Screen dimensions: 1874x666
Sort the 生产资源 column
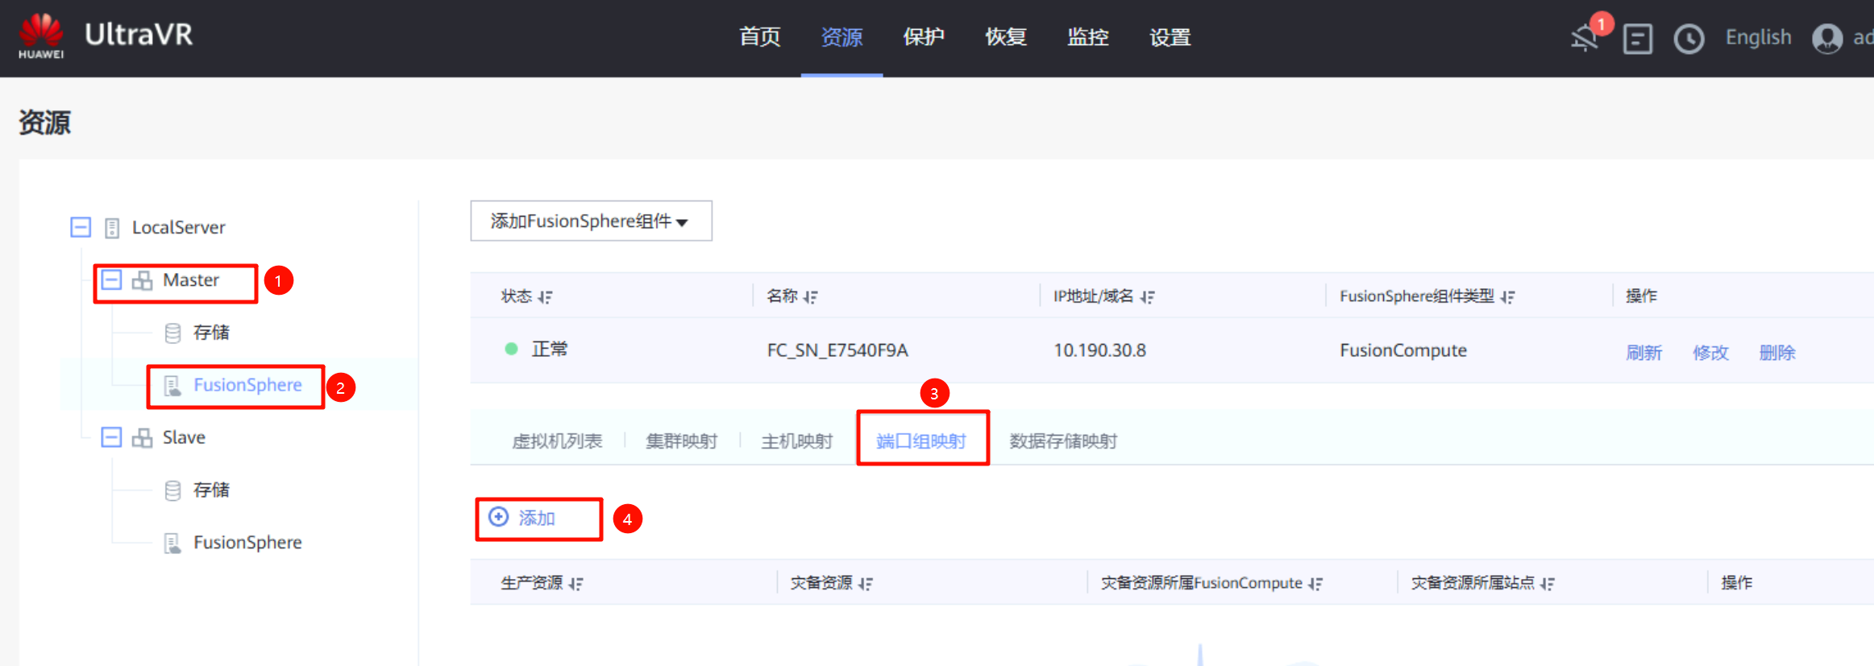575,584
